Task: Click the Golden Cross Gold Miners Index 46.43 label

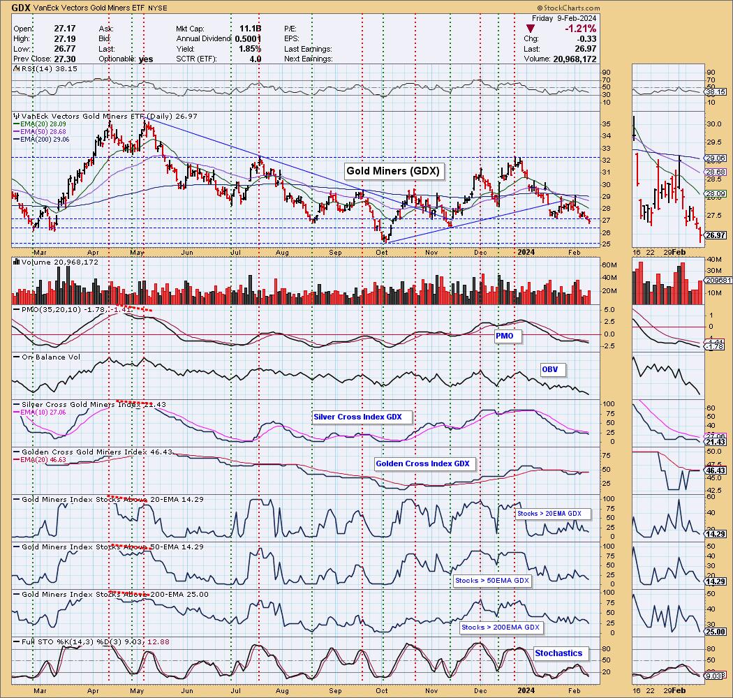Action: pos(97,452)
